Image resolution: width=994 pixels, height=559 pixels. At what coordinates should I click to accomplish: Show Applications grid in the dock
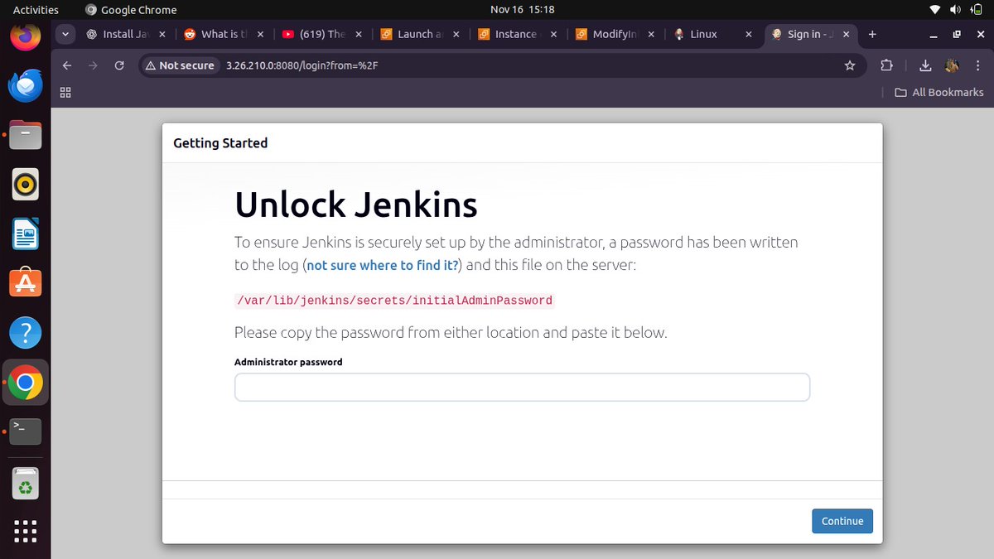pyautogui.click(x=26, y=531)
